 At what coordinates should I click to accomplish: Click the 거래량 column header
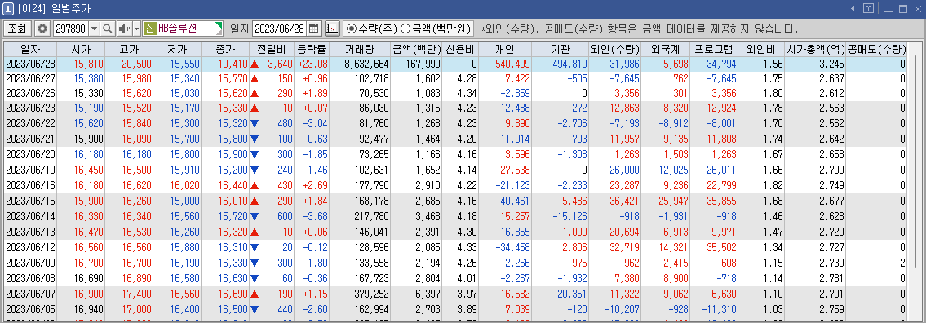click(x=360, y=49)
